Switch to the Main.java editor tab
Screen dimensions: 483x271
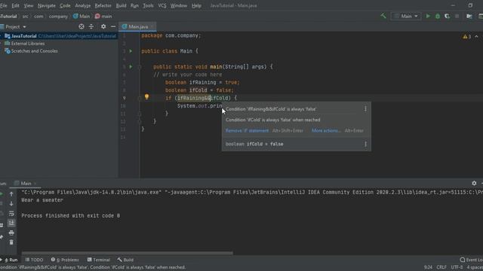point(137,27)
